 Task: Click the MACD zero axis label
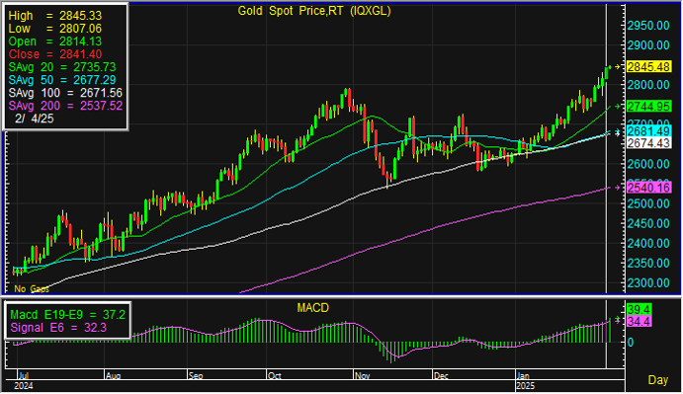pos(631,343)
